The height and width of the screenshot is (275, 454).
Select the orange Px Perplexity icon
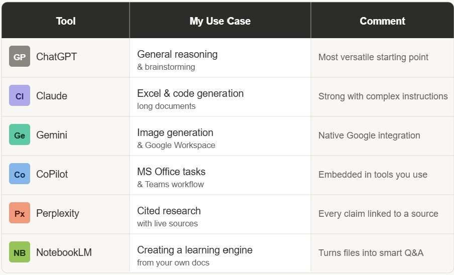tap(20, 213)
